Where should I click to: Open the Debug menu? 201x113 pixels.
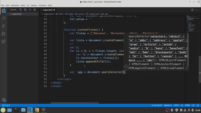34,5
